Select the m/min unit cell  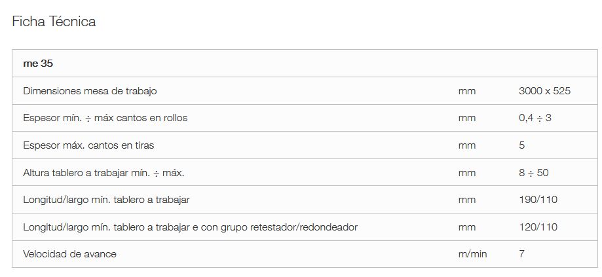[472, 253]
